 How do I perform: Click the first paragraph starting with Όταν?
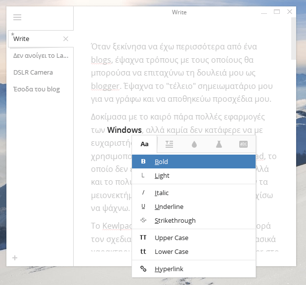point(182,73)
